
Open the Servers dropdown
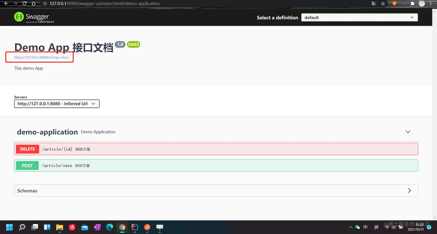point(57,104)
